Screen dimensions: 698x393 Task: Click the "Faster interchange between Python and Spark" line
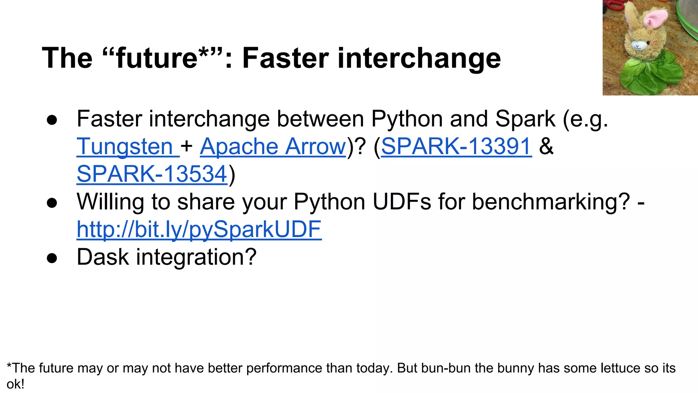coord(342,119)
